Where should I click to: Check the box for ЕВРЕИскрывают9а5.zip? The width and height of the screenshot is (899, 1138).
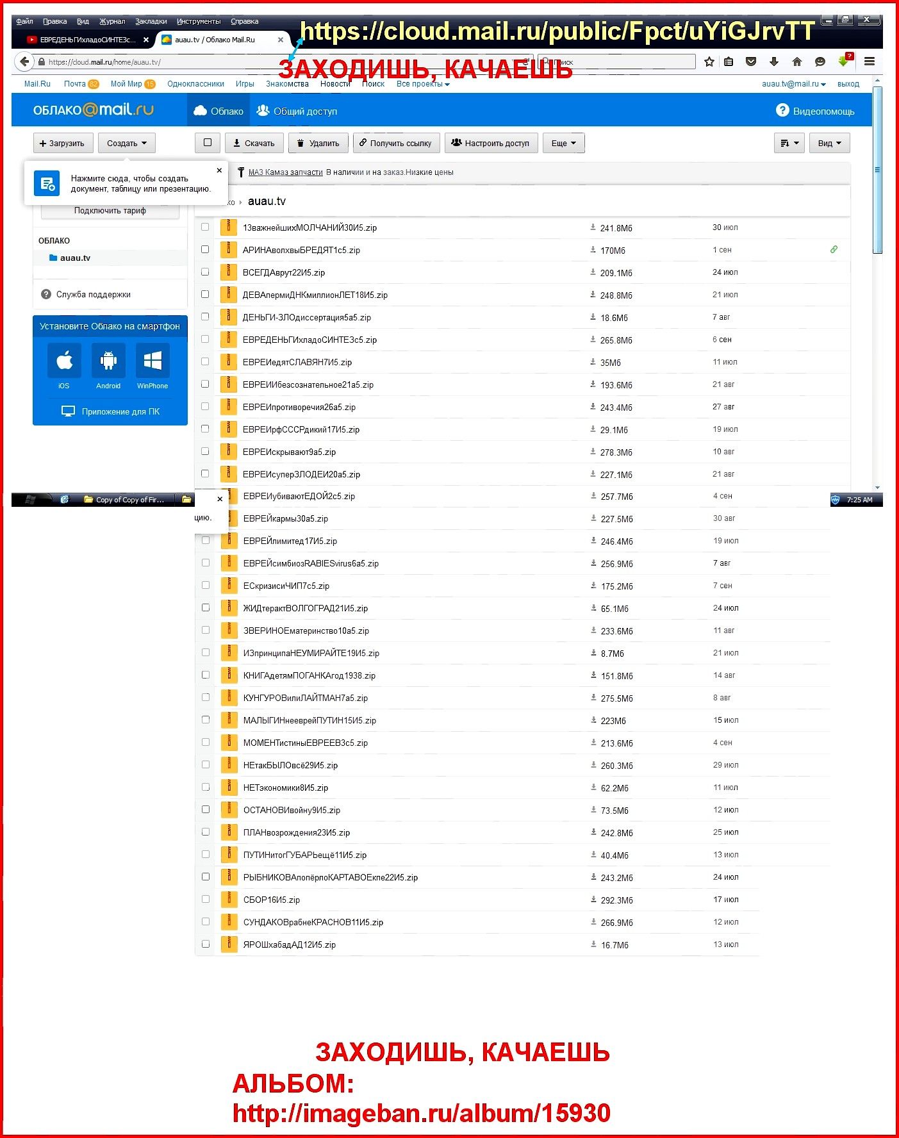[x=205, y=451]
